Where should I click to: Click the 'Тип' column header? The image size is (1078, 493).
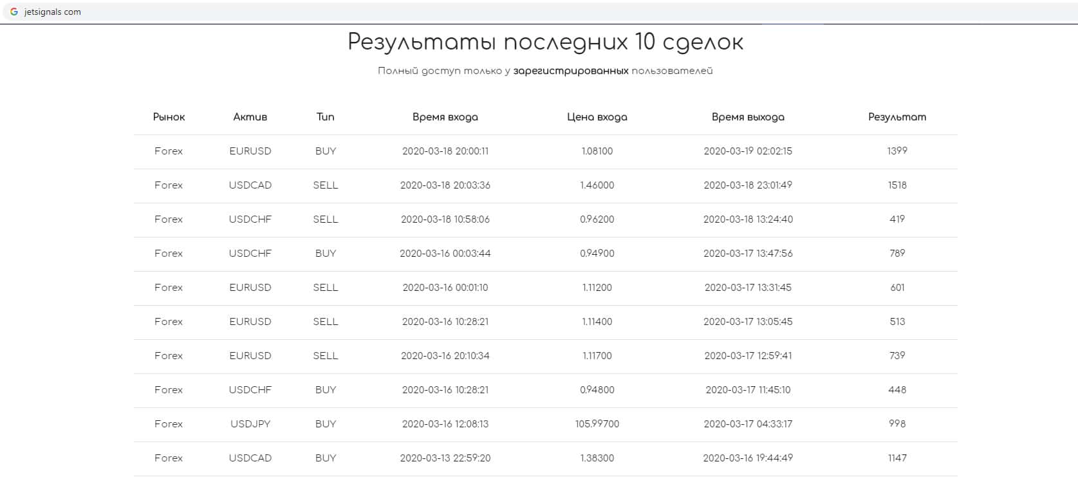pos(325,117)
